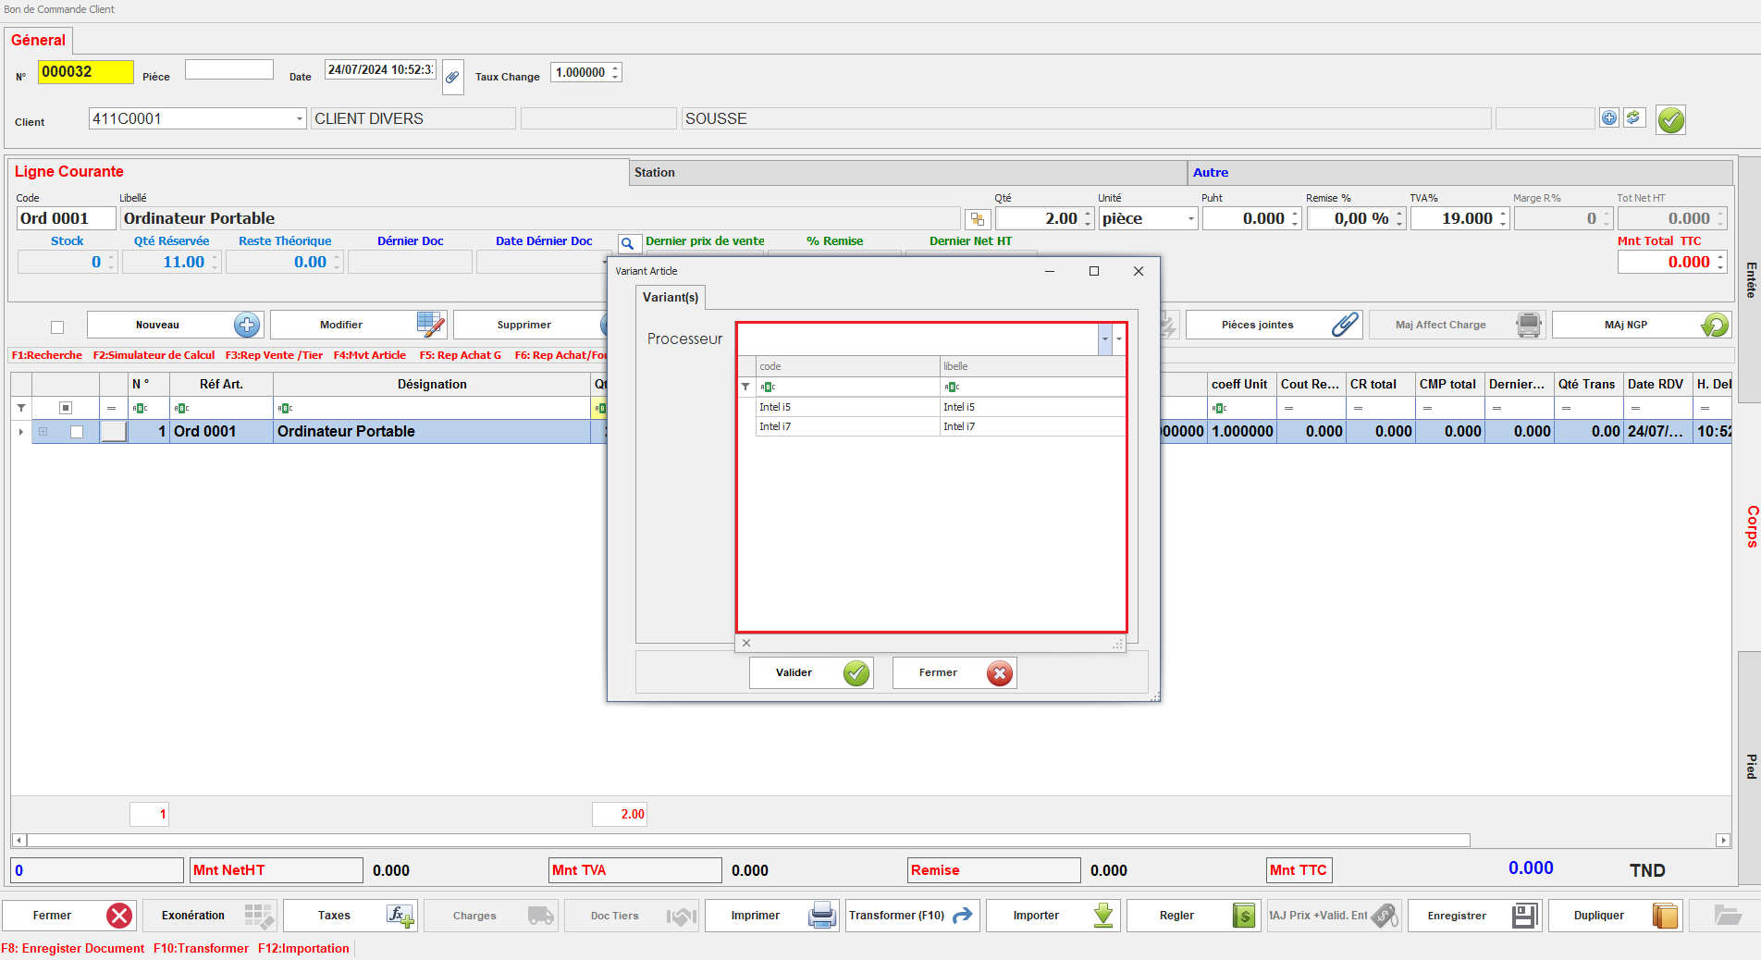Click Fermer in Variant Article dialog
Screen dimensions: 1761x960
954,672
